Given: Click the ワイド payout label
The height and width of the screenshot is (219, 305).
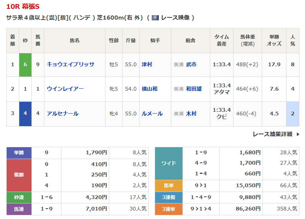Looking at the screenshot, I should tap(169, 163).
